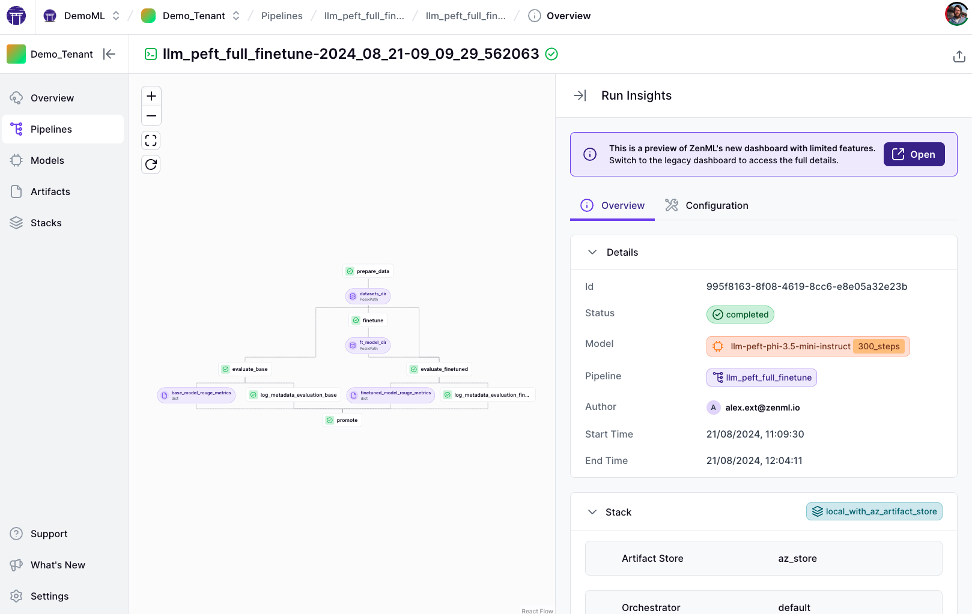This screenshot has width=972, height=614.
Task: Select the prepare_data step node
Action: coord(368,271)
